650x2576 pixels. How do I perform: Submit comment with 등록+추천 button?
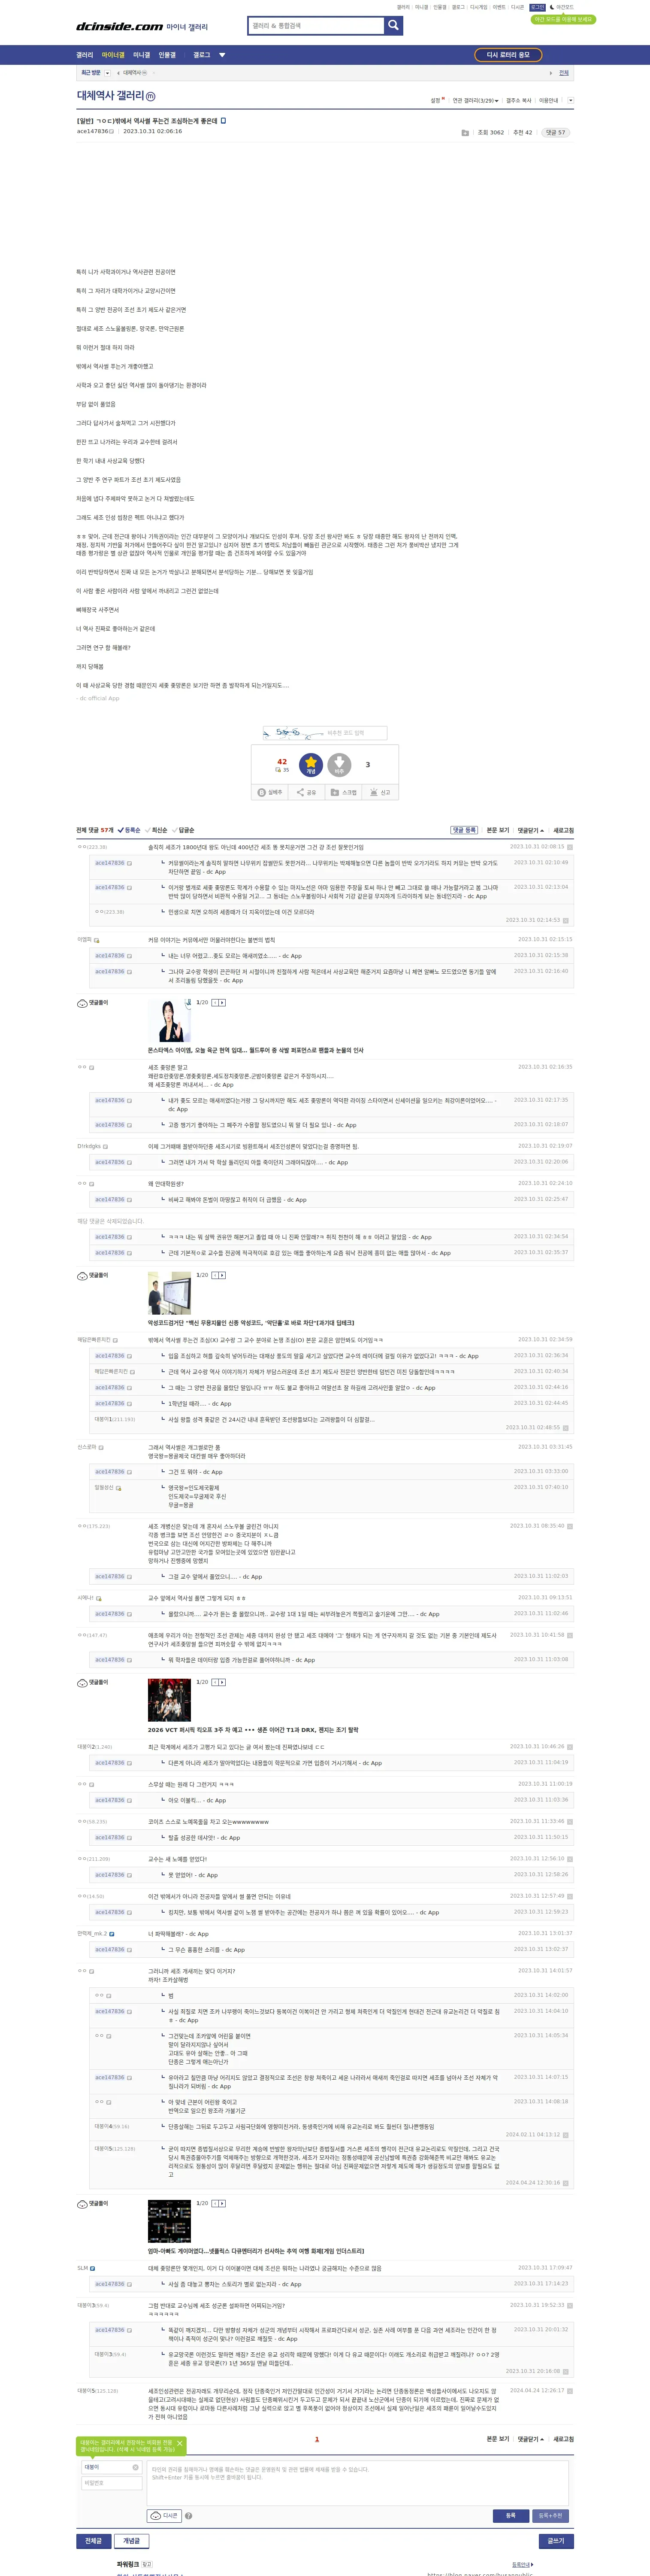click(x=551, y=2515)
